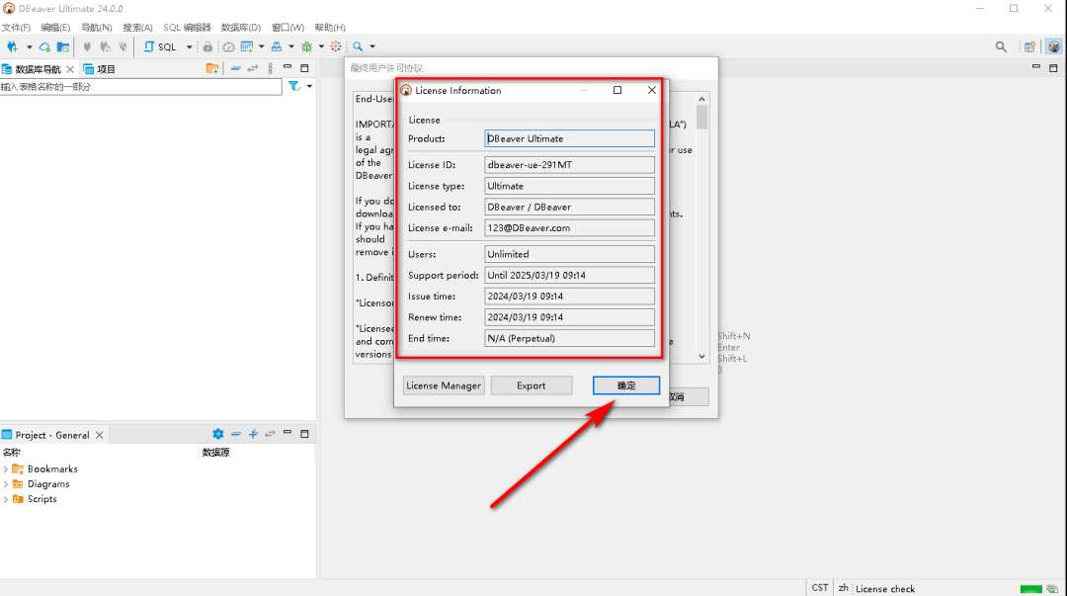
Task: Click the grey connect plug icon
Action: tap(87, 47)
